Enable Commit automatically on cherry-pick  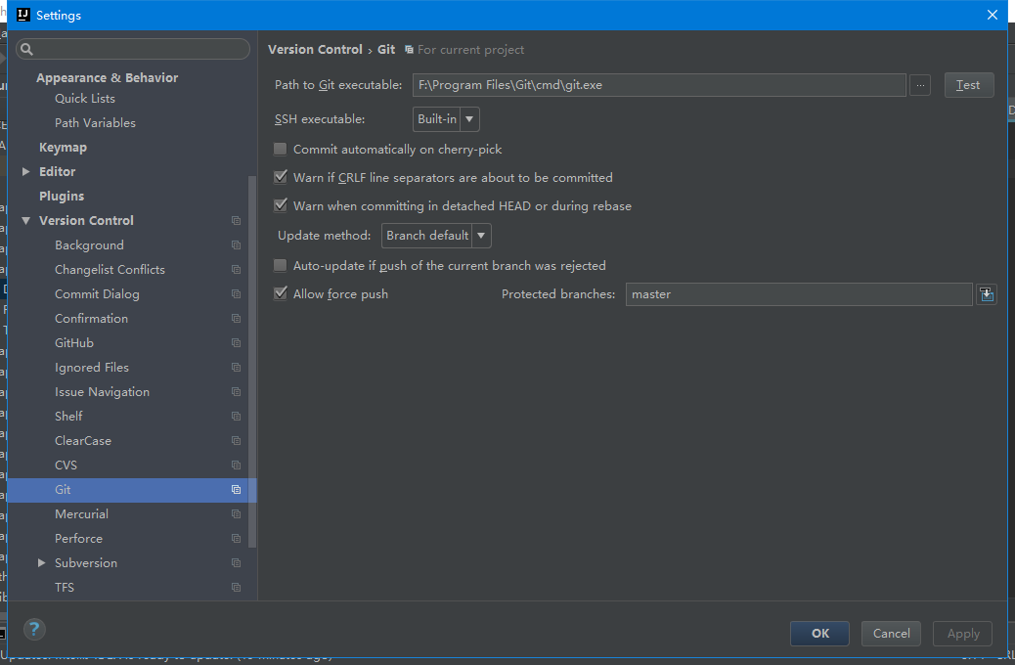(x=281, y=149)
